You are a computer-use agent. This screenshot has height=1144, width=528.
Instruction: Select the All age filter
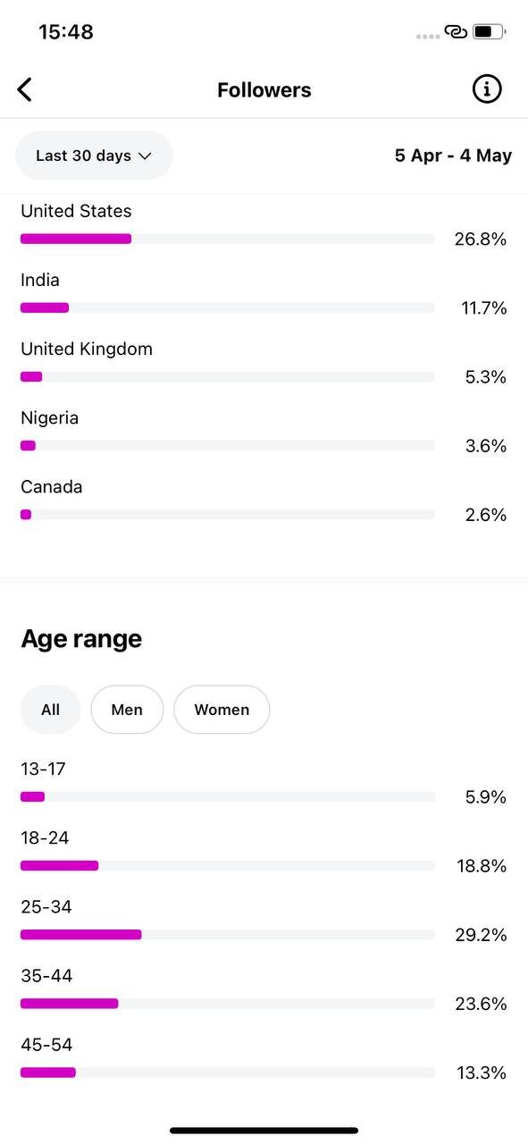(x=51, y=710)
